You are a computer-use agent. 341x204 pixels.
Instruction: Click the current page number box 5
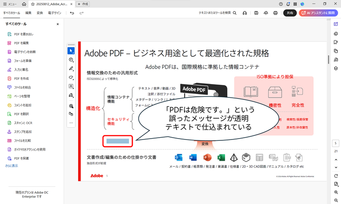click(x=336, y=143)
